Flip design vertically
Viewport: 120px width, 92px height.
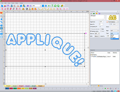52,6
